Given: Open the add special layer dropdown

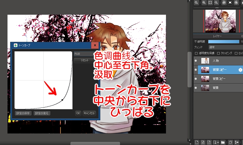Looking at the screenshot, I should (x=216, y=142).
